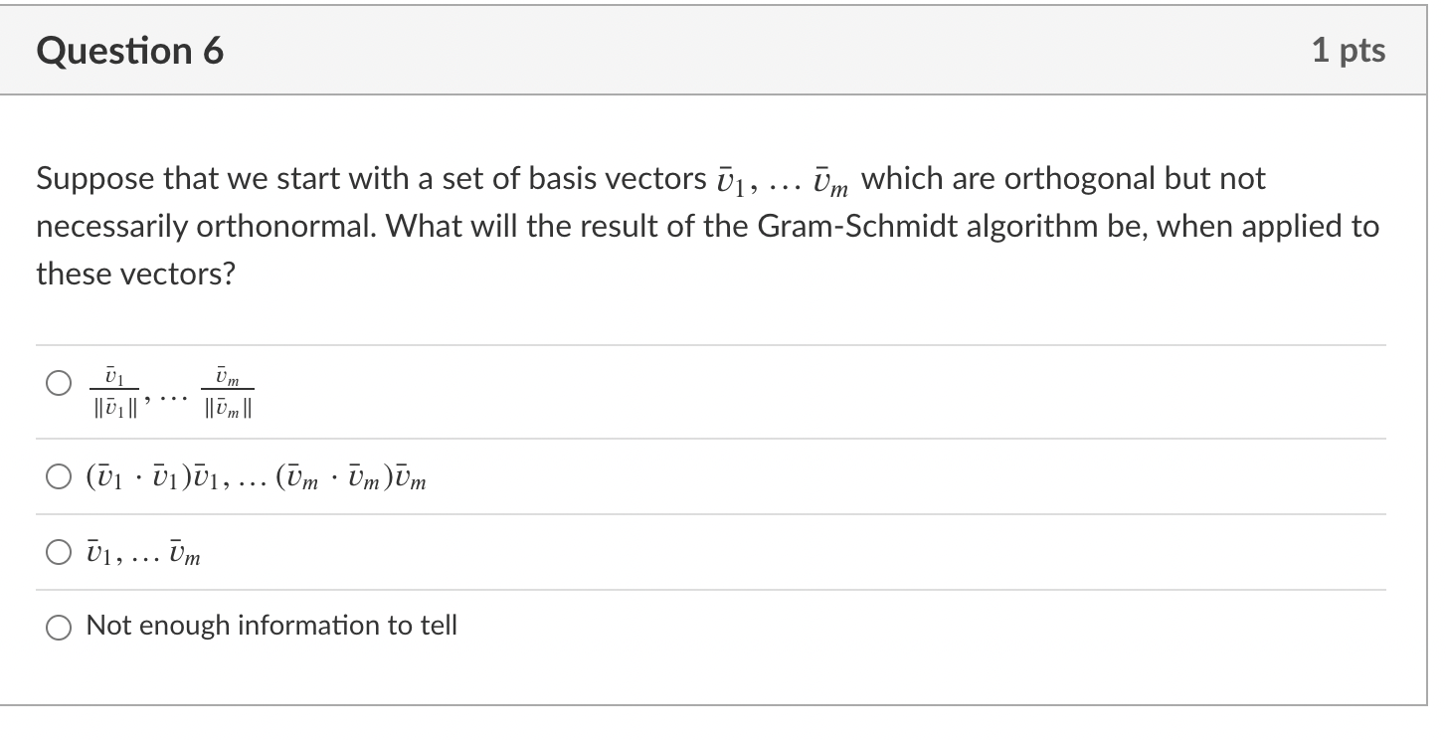Image resolution: width=1446 pixels, height=740 pixels.
Task: Select the first answer radio button
Action: [x=59, y=381]
